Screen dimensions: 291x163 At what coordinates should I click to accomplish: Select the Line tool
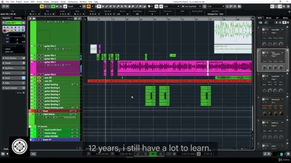click(137, 6)
